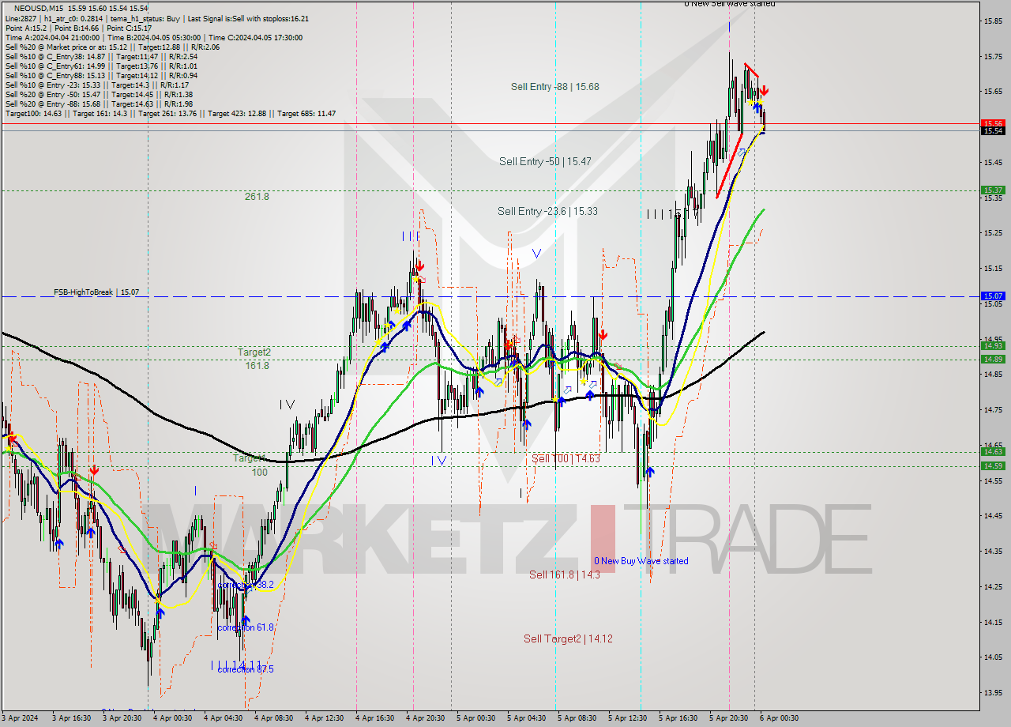Click the '3 Apr 2024' time axis label

coord(20,718)
